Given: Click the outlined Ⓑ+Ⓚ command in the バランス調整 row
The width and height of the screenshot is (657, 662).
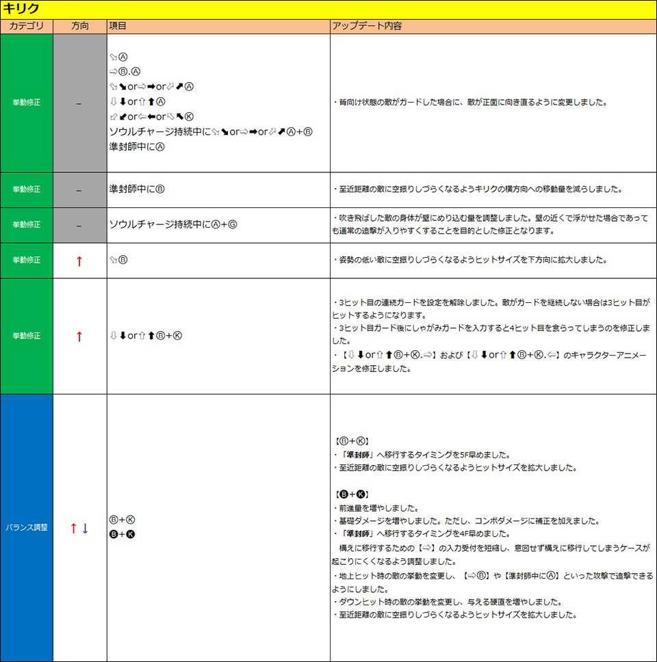Looking at the screenshot, I should (122, 520).
